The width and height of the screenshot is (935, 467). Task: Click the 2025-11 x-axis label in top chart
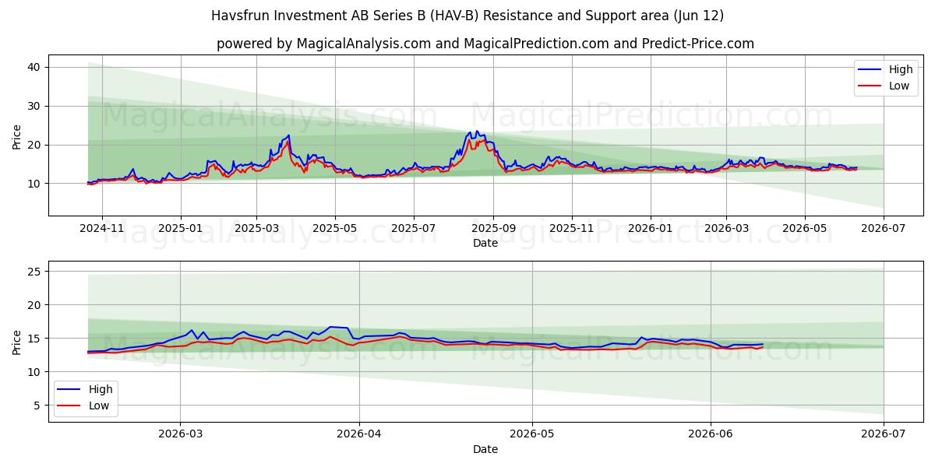[x=572, y=230]
